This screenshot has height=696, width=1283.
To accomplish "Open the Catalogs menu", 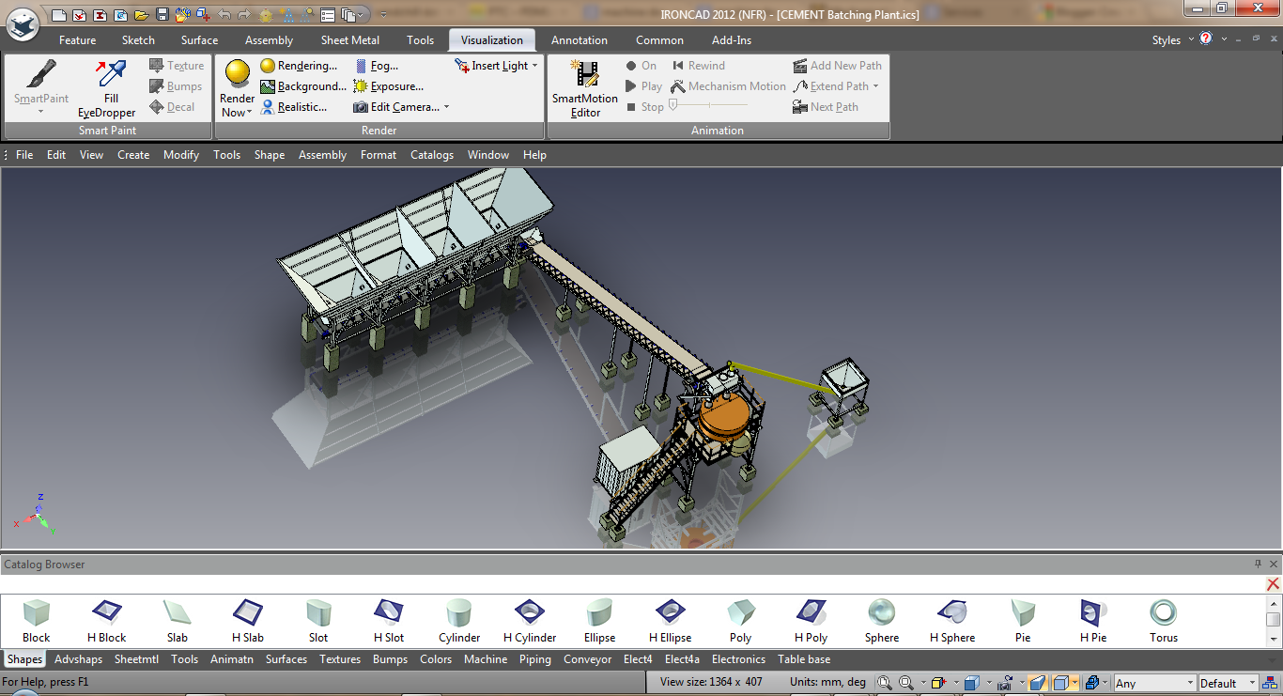I will [431, 154].
